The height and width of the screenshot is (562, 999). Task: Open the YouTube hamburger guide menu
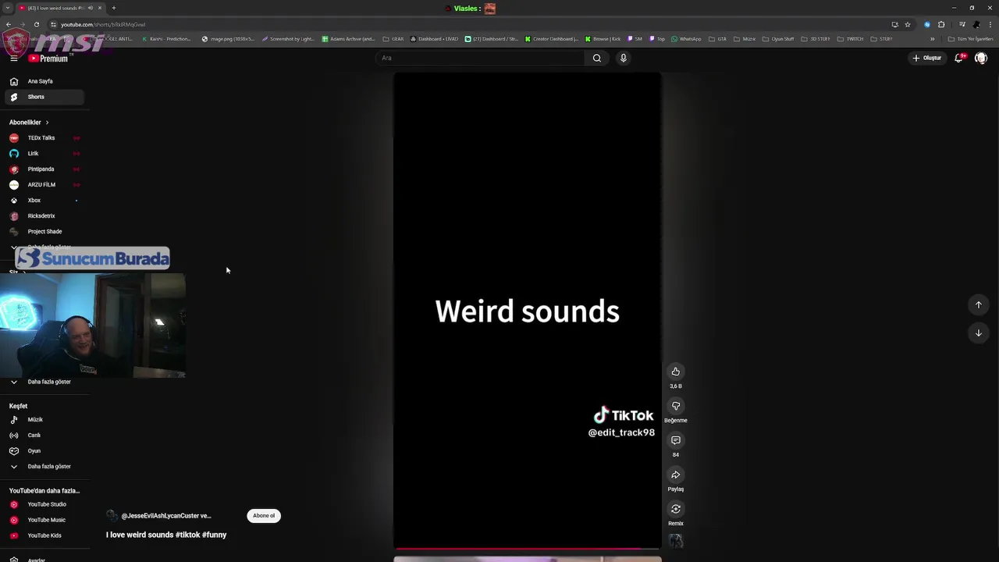(13, 58)
